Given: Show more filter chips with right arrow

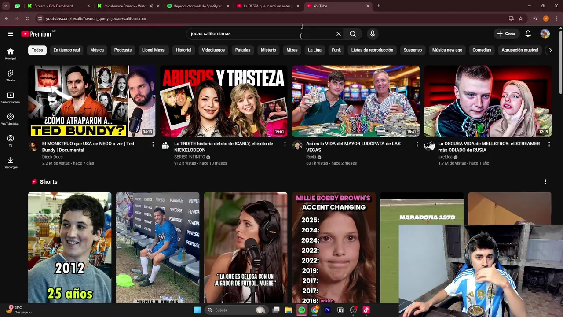Looking at the screenshot, I should point(550,50).
